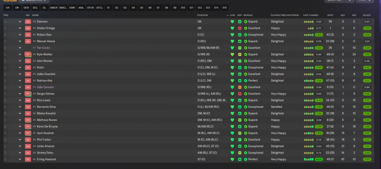Open the dropdown chevron in Stefan Ortega's row
The image size is (381, 169).
20,28
